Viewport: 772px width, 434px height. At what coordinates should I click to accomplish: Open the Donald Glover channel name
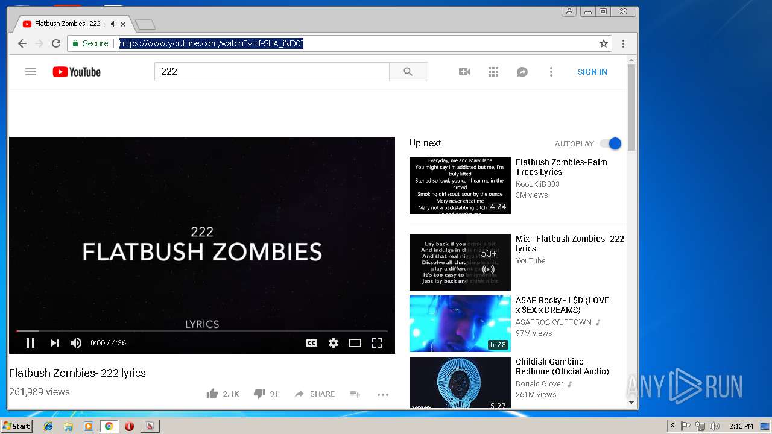[540, 384]
